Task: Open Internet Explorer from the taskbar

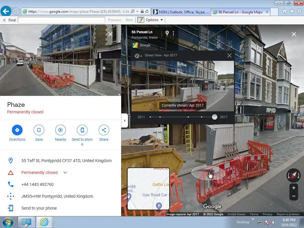Action: 44,222
